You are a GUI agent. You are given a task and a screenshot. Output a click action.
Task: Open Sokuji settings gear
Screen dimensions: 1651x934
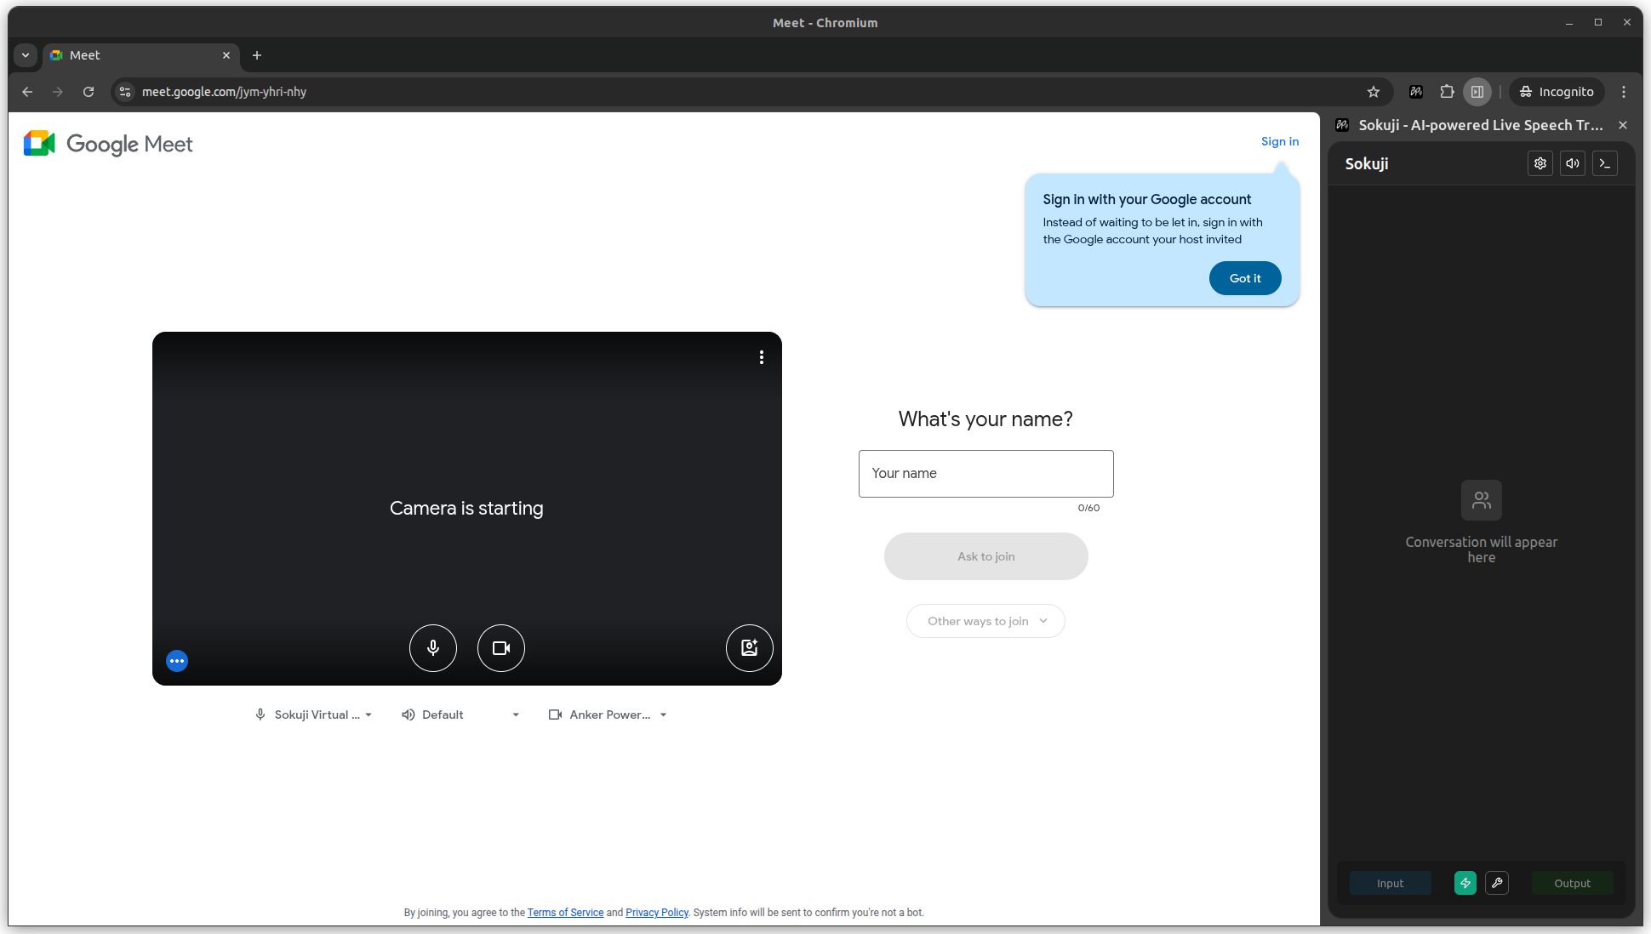1540,163
